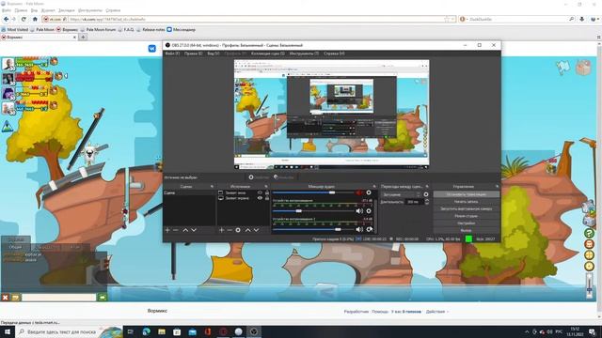
Task: Open the VK logo at top of page
Action: click(x=152, y=48)
